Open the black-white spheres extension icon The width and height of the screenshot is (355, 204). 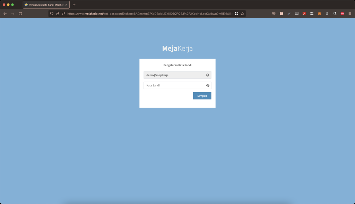[x=335, y=14]
